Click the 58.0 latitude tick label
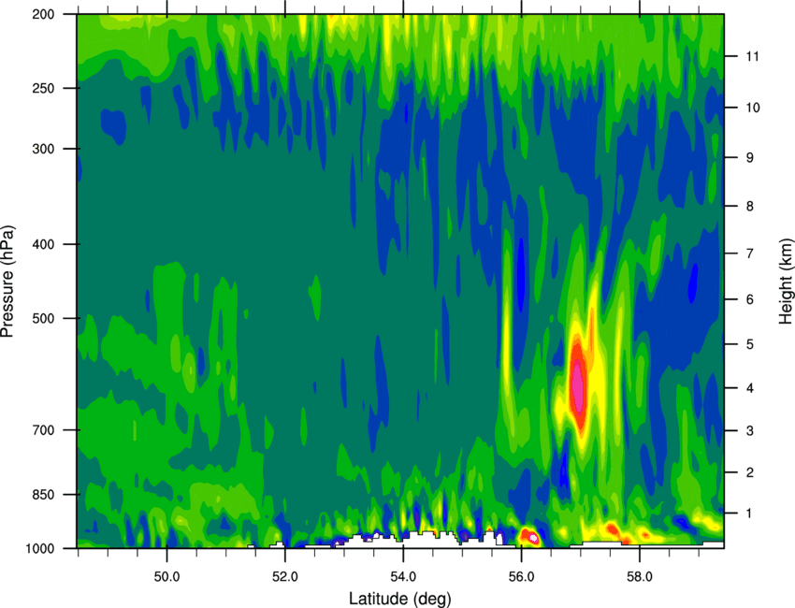The height and width of the screenshot is (608, 795). [x=640, y=577]
